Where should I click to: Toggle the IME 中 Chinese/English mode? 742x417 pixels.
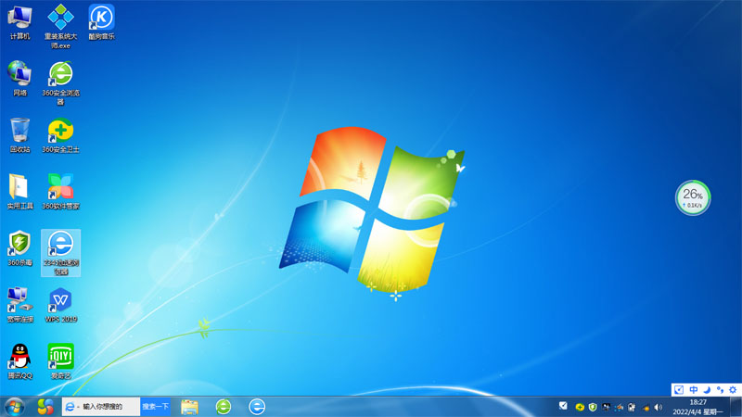tap(694, 389)
